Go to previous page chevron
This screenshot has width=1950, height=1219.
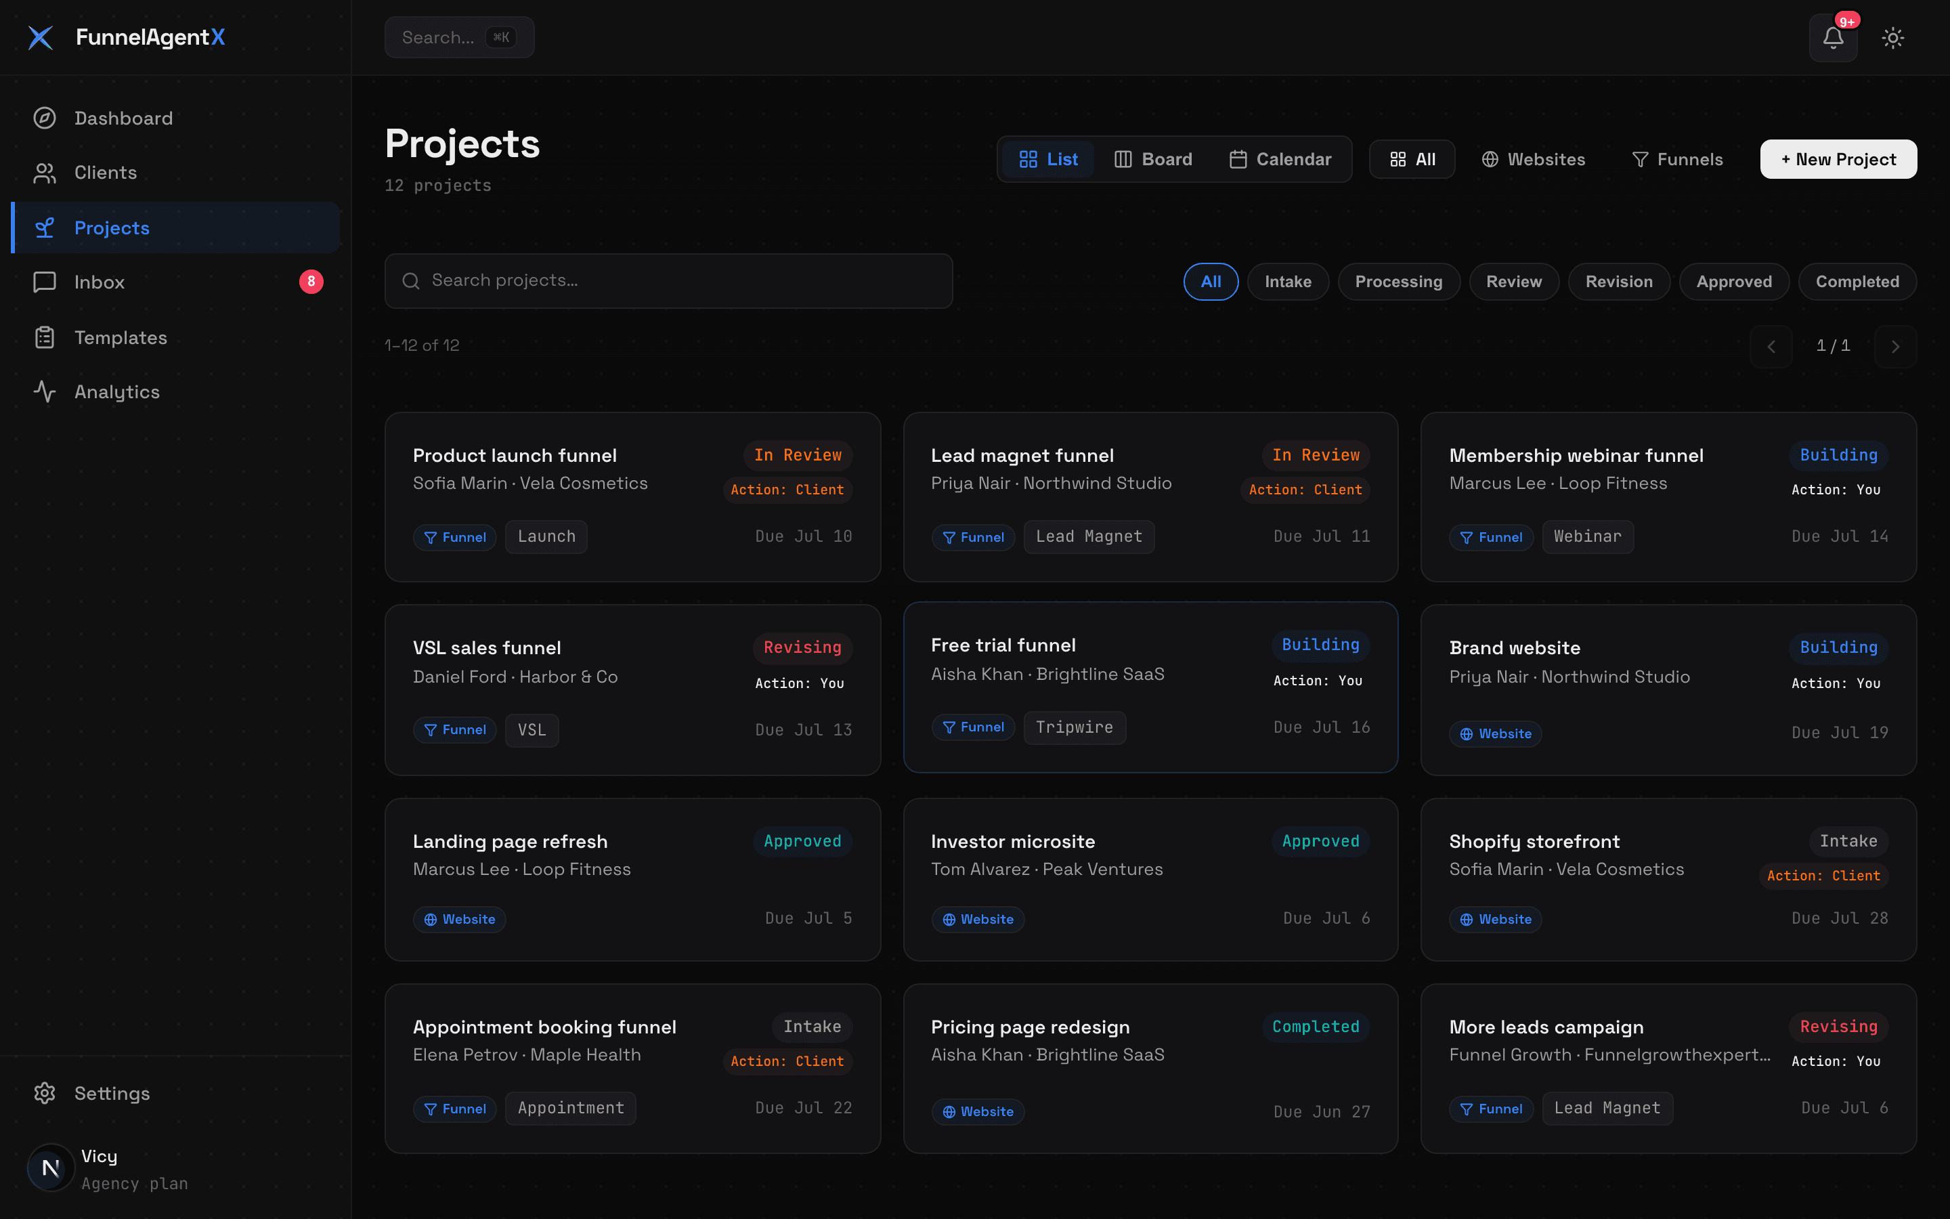coord(1771,347)
